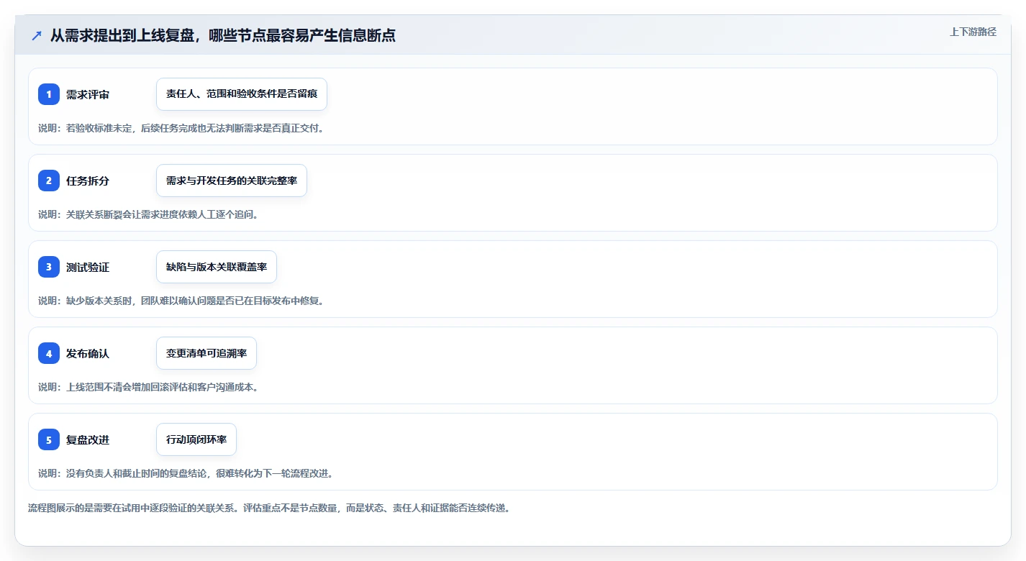The height and width of the screenshot is (561, 1026).
Task: Select step badge 2 for 任务拆分
Action: 49,181
